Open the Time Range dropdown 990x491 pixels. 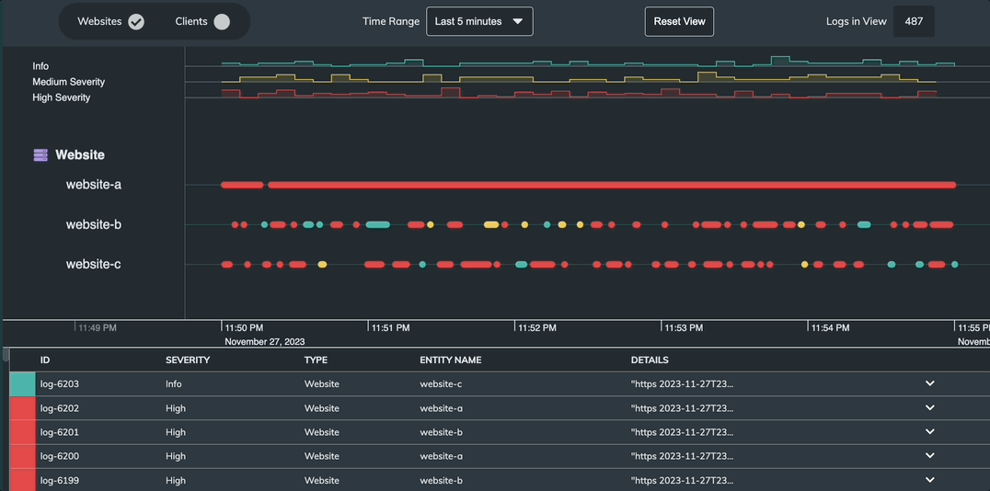(479, 21)
